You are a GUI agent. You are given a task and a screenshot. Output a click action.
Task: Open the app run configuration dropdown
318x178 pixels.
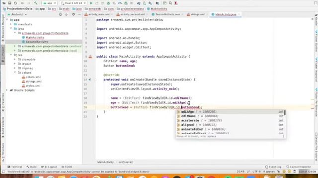(x=49, y=3)
